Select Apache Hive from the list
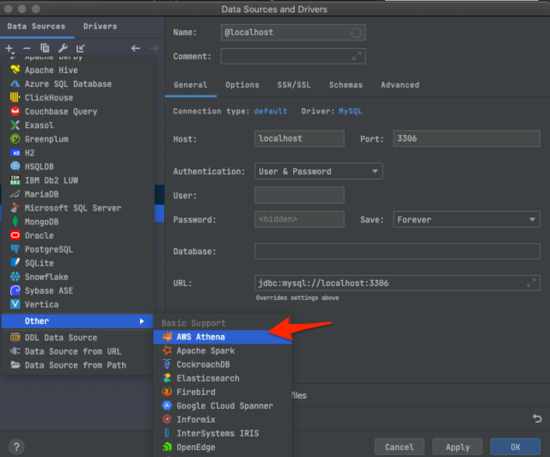The width and height of the screenshot is (550, 457). click(78, 70)
